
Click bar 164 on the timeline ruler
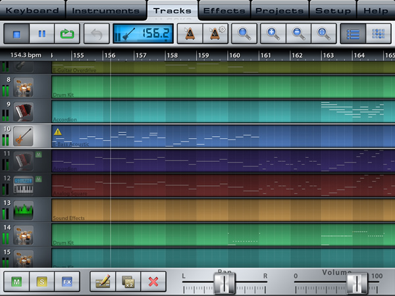coord(359,55)
